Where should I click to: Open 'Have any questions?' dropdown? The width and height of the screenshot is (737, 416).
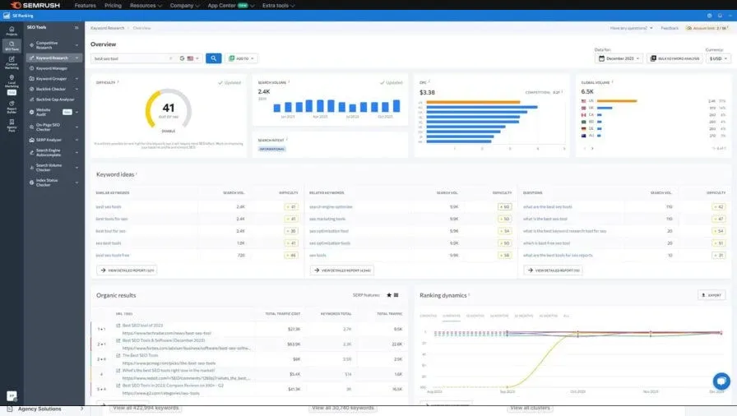pyautogui.click(x=631, y=28)
